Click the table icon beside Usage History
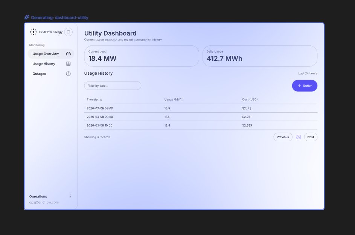The image size is (355, 235). (x=69, y=64)
